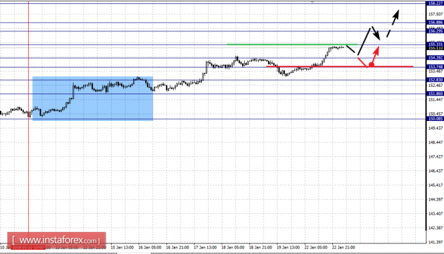The height and width of the screenshot is (254, 444).
Task: Select the red horizontal support line
Action: [340, 67]
